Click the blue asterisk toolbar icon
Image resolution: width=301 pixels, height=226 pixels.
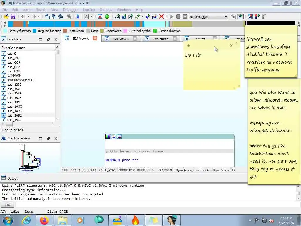click(148, 16)
